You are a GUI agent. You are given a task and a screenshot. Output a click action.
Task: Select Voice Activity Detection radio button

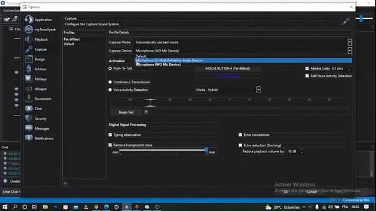tap(110, 90)
